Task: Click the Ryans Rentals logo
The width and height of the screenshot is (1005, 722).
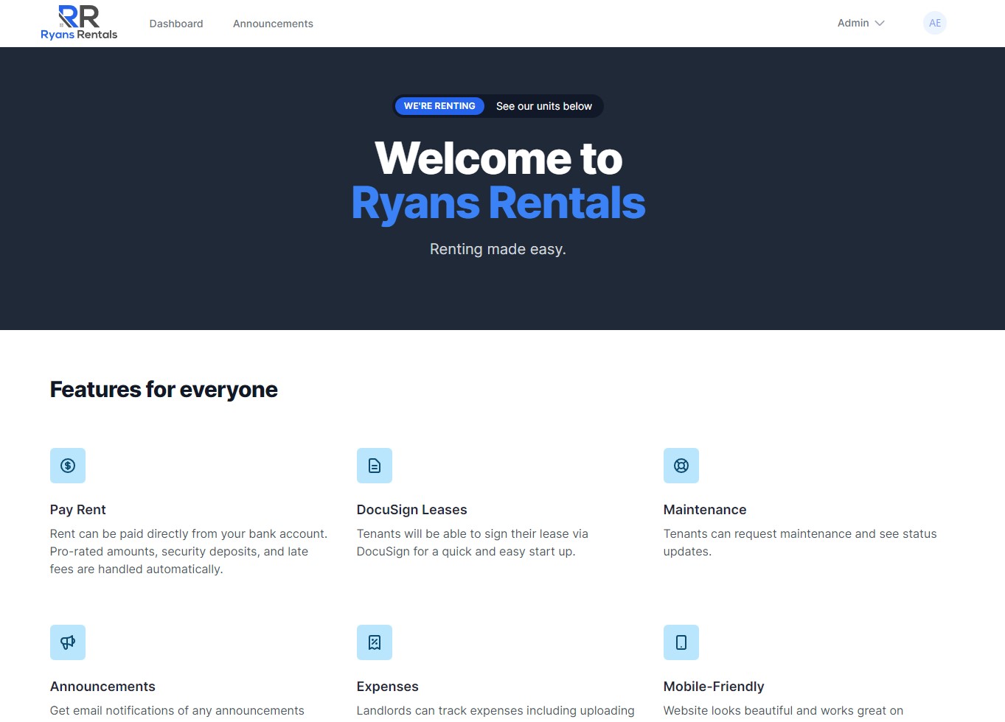Action: pyautogui.click(x=79, y=23)
